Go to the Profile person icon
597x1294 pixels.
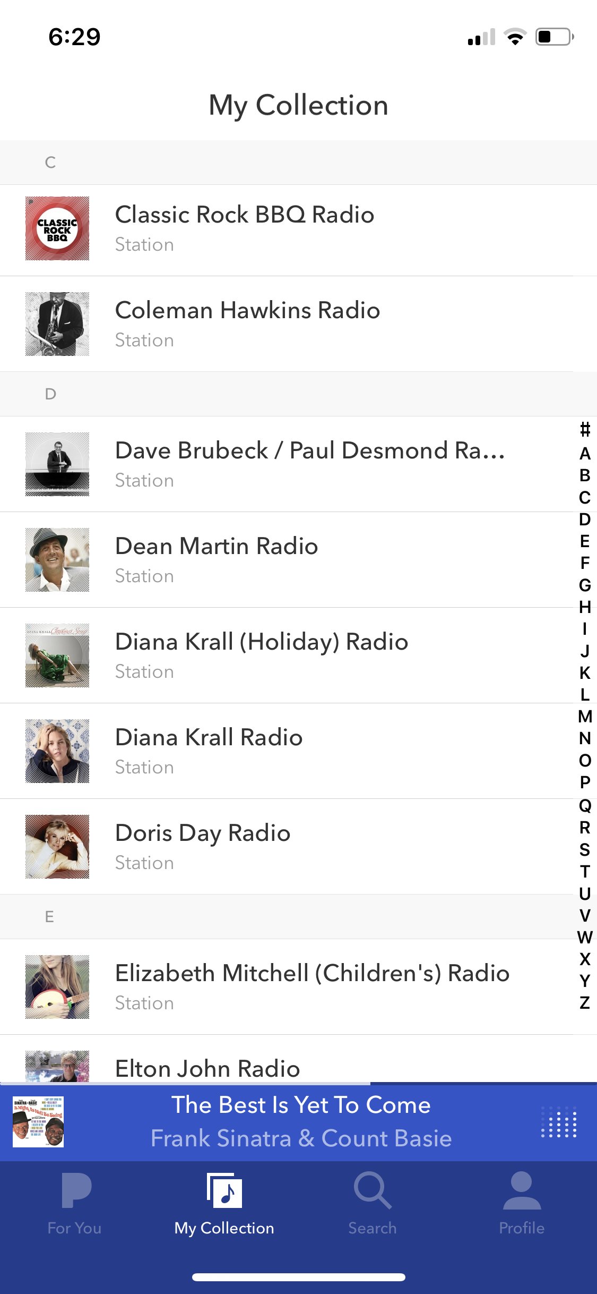522,1191
